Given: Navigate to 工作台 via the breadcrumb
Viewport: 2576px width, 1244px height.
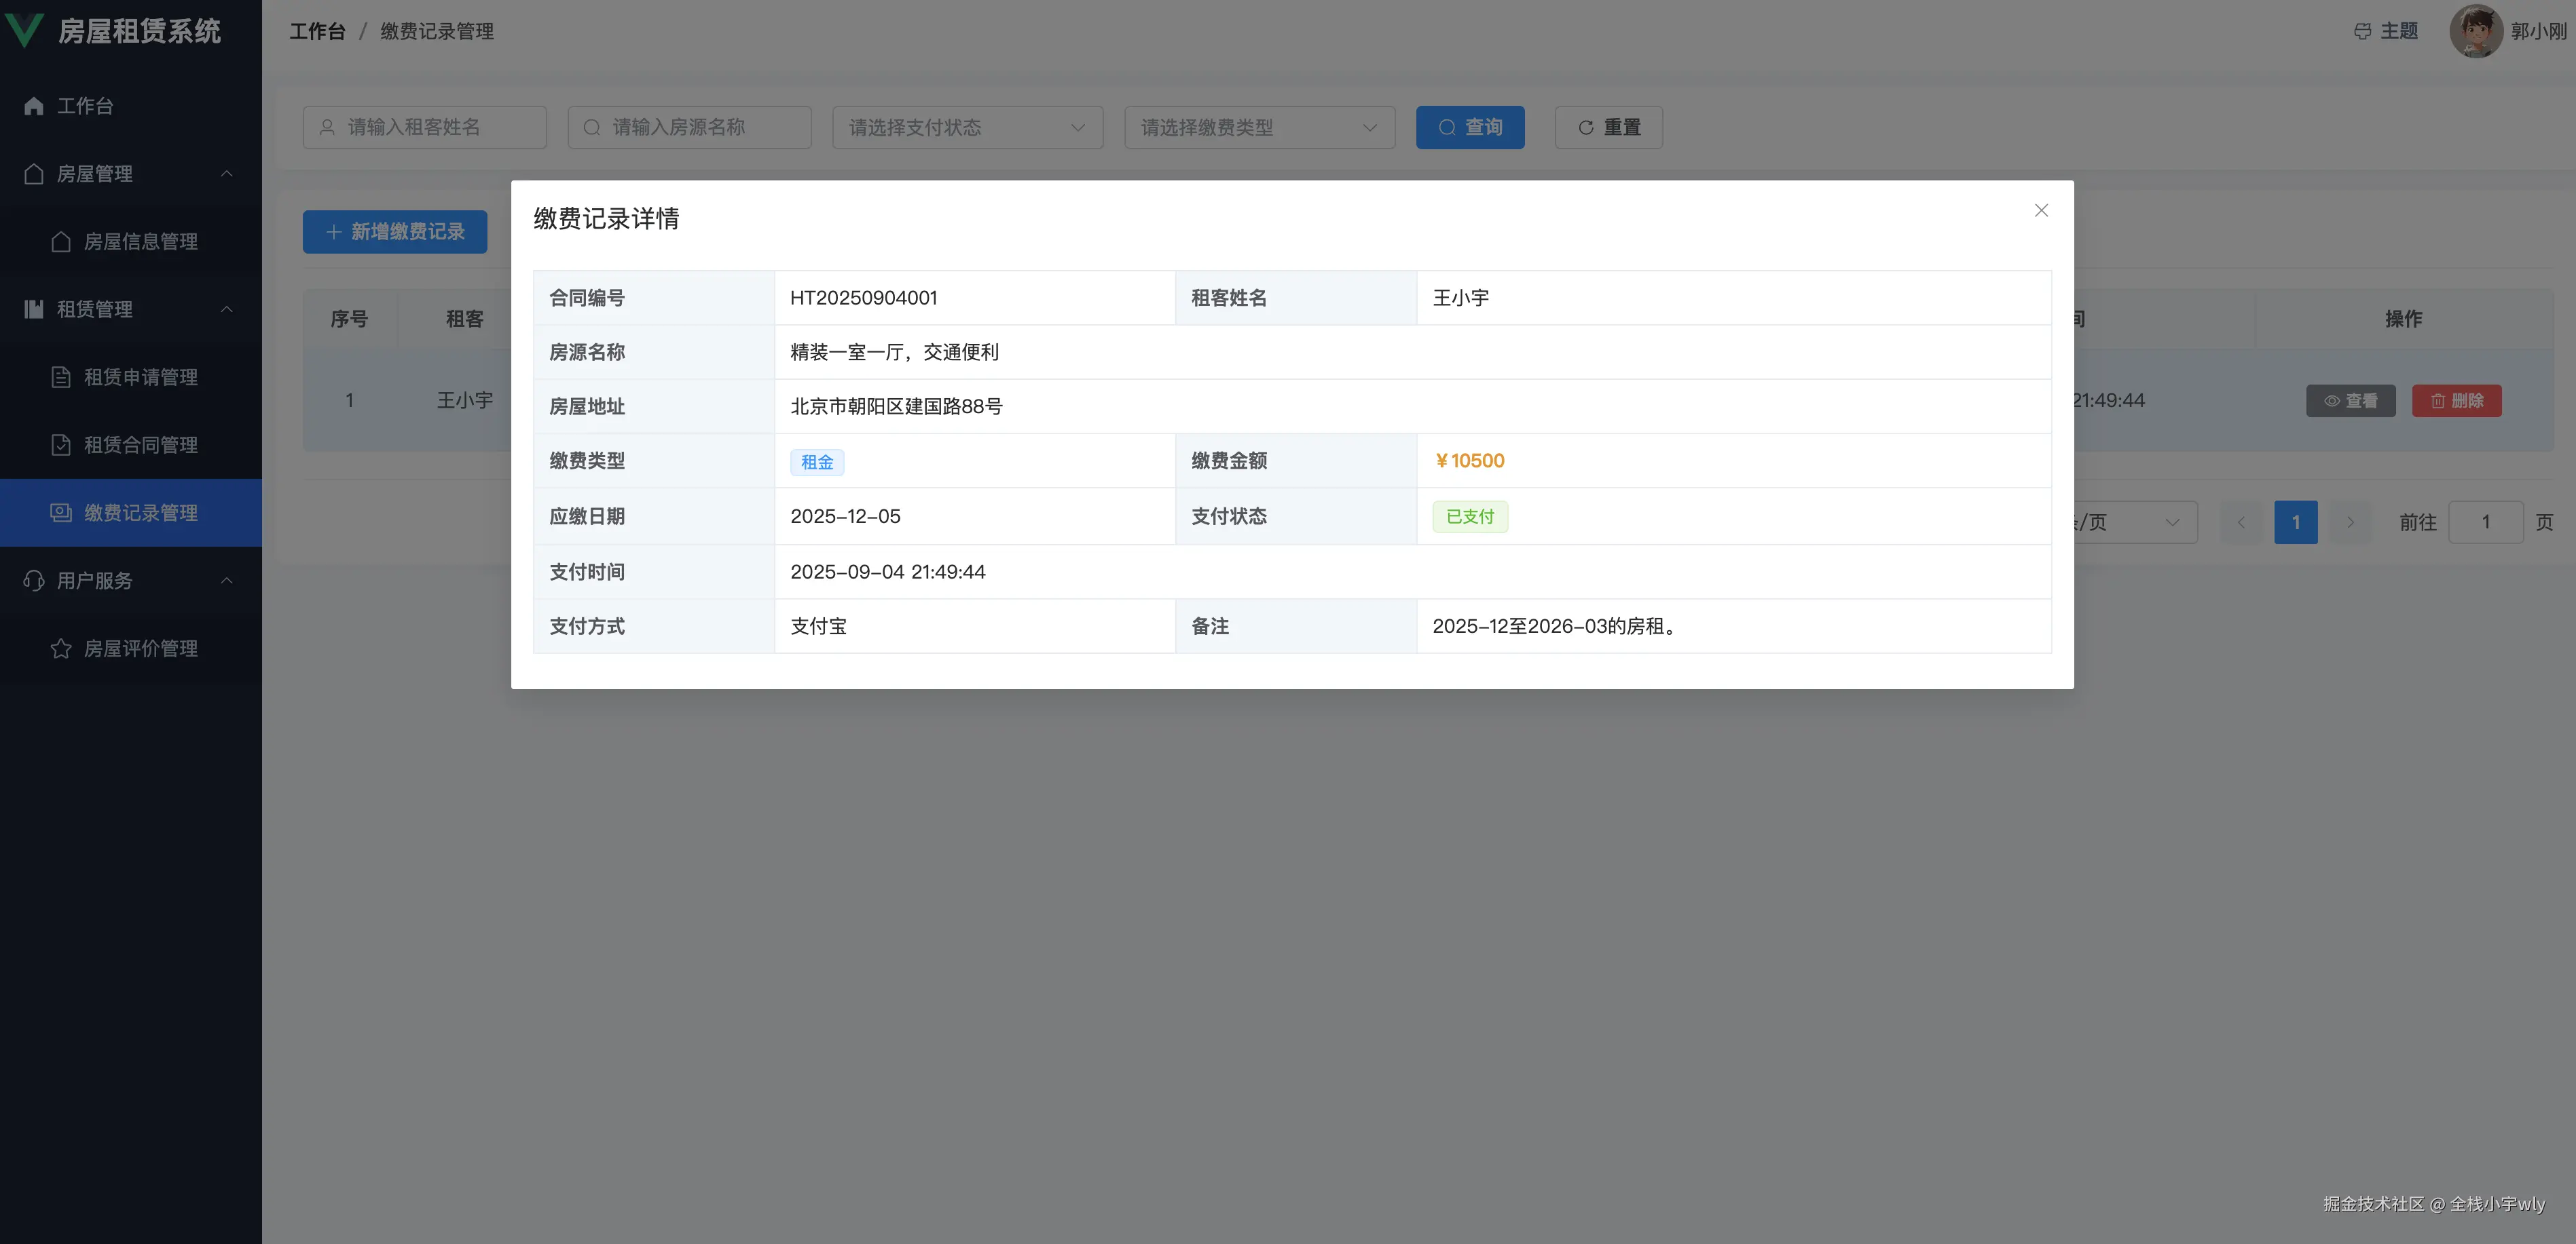Looking at the screenshot, I should click(x=318, y=31).
